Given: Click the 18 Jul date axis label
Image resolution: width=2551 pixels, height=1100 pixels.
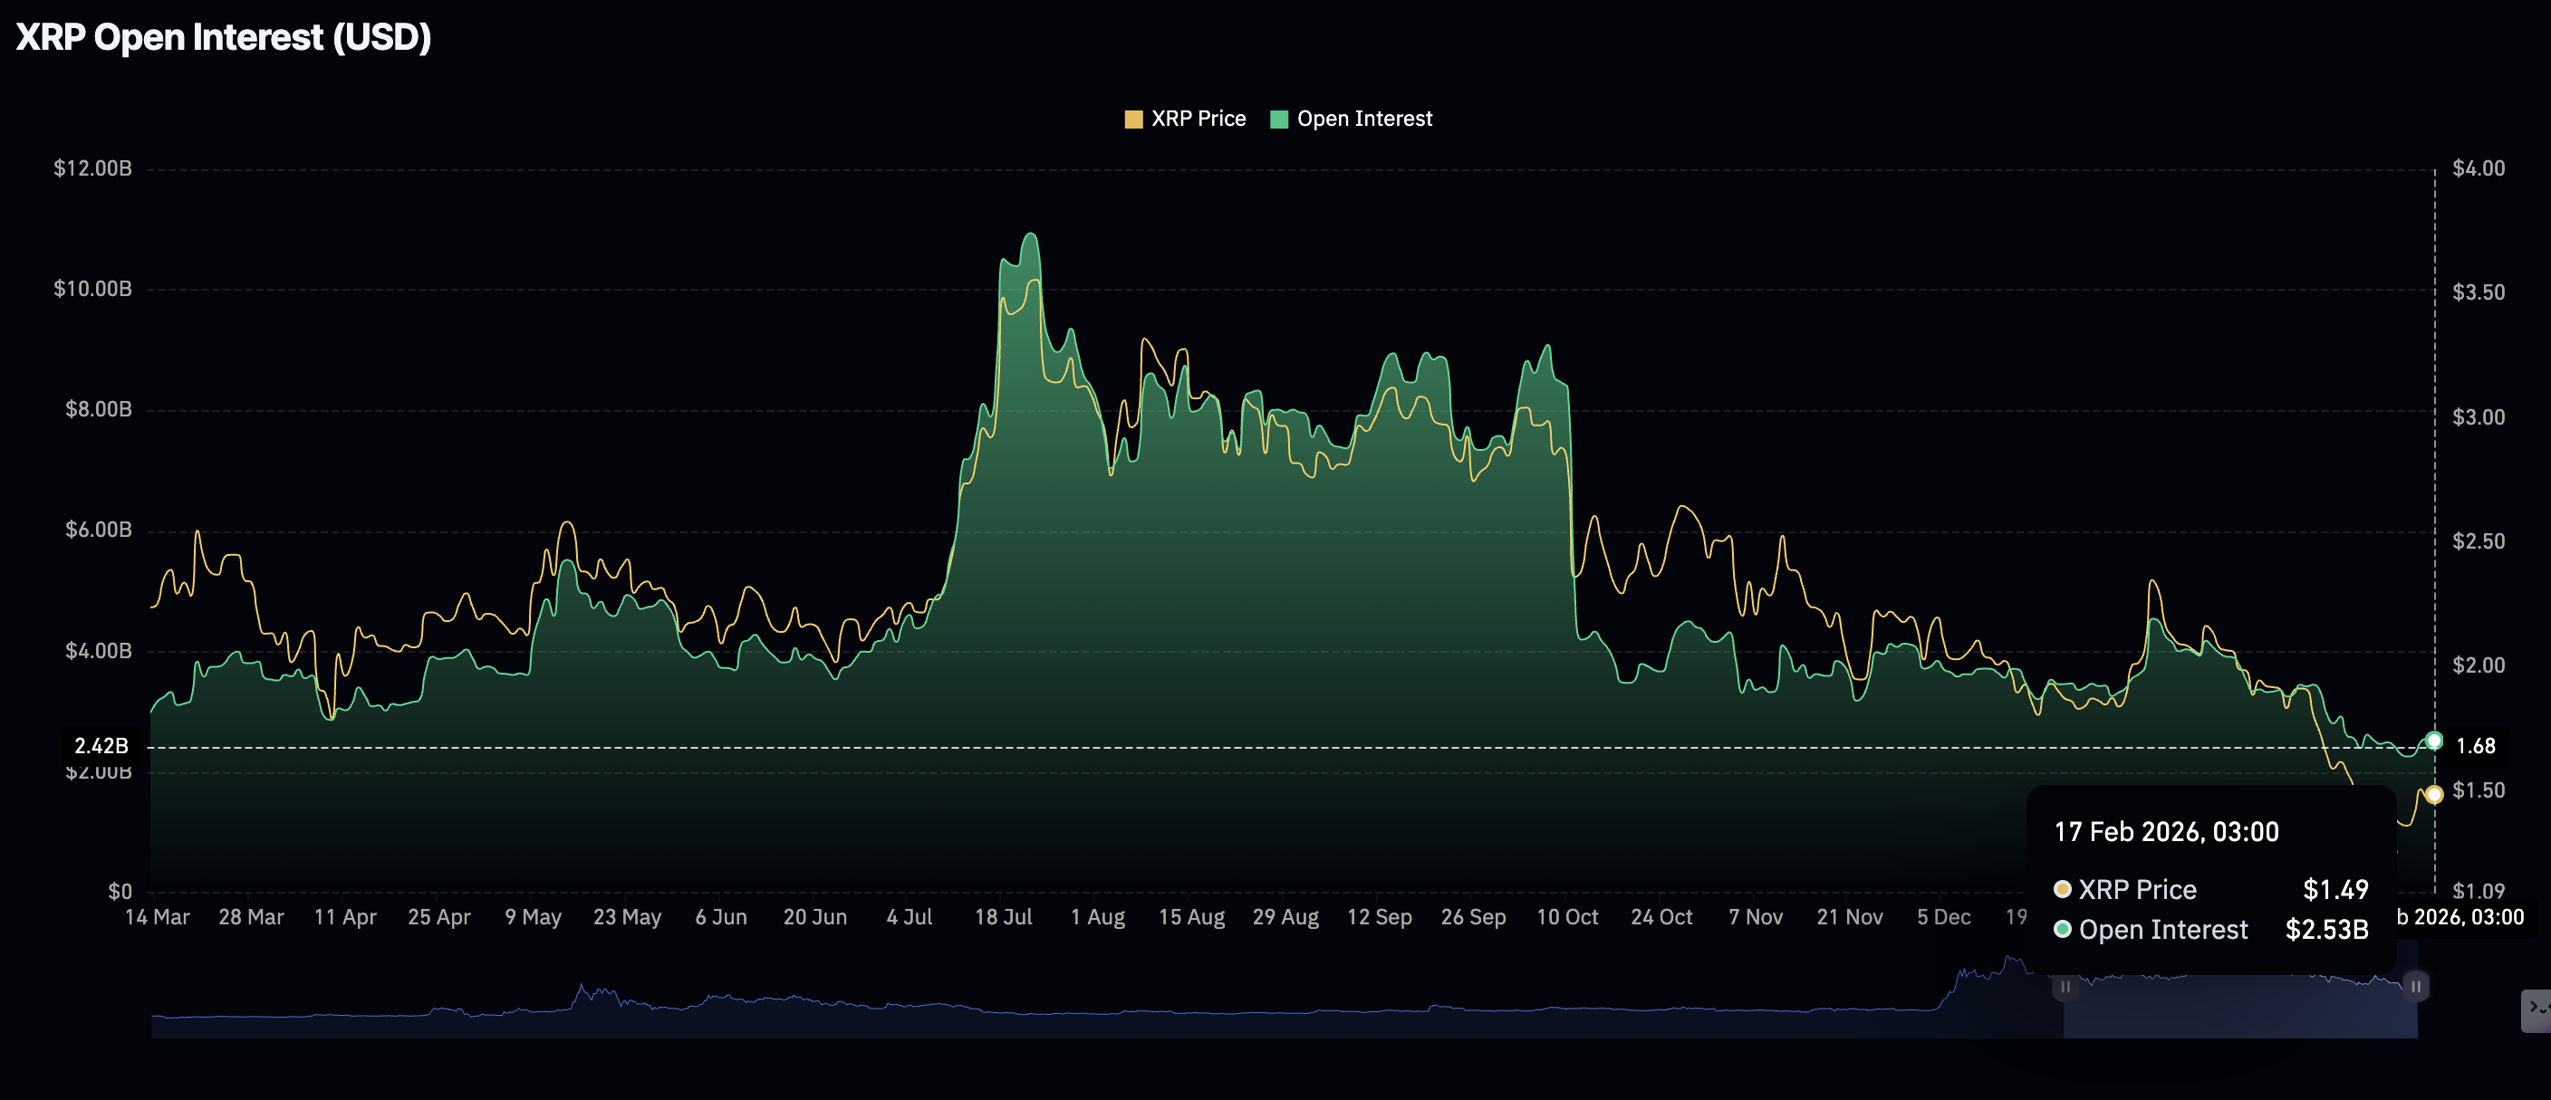Looking at the screenshot, I should pyautogui.click(x=1002, y=917).
